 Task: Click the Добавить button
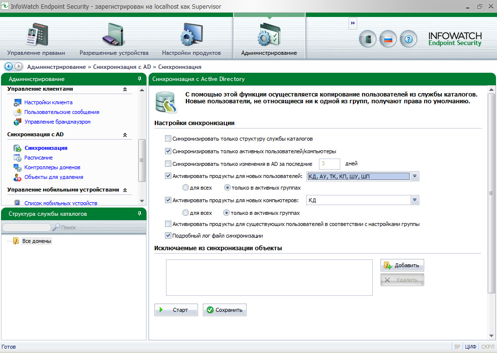[x=402, y=265]
